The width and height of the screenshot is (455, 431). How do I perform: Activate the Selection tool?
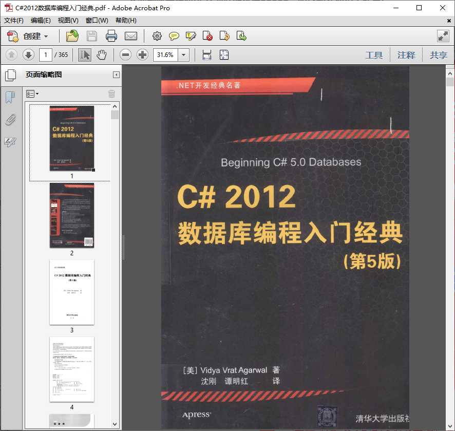click(84, 54)
